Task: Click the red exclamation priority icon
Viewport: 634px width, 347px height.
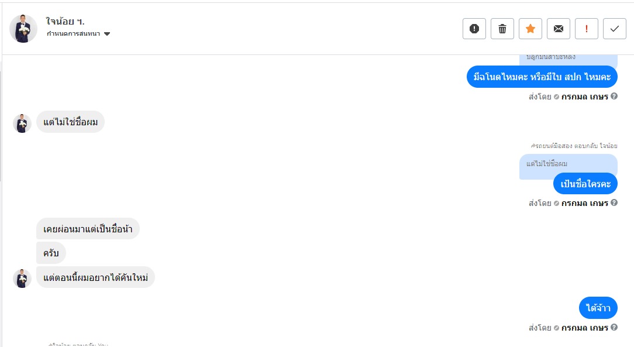Action: [587, 29]
